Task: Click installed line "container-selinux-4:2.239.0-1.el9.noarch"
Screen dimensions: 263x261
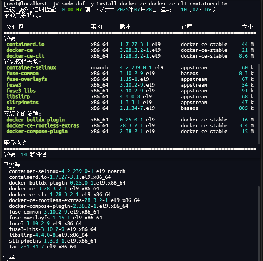Action: pos(67,171)
